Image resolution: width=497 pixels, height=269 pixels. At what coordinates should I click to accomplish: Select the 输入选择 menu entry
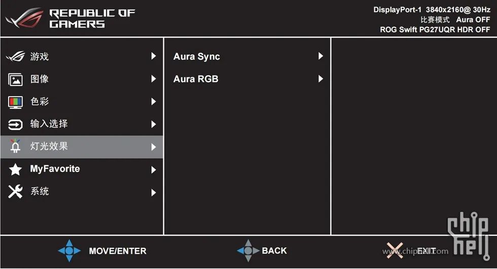[x=82, y=124]
